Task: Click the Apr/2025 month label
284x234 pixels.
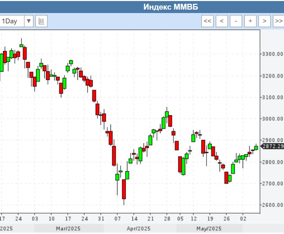Action: pyautogui.click(x=139, y=229)
